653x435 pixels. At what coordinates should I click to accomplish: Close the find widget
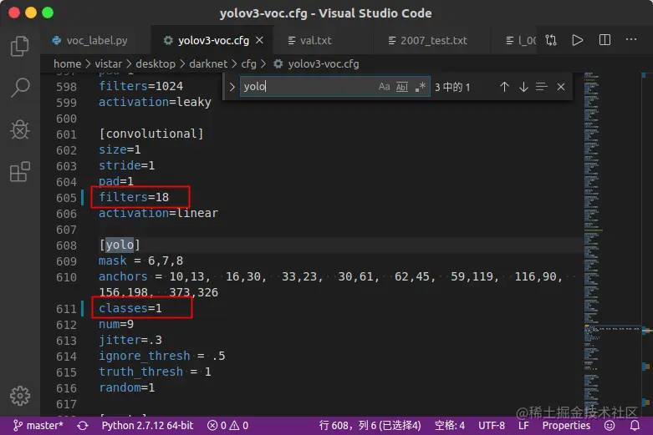pos(561,87)
